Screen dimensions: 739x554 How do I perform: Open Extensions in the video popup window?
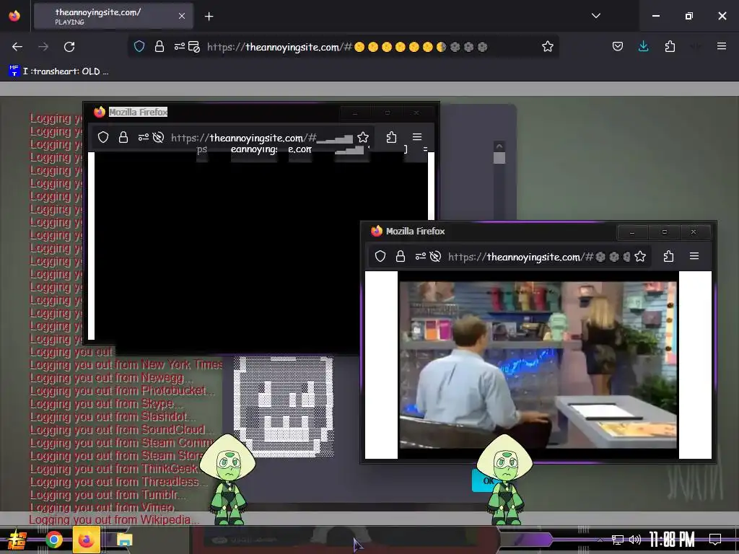pyautogui.click(x=668, y=256)
